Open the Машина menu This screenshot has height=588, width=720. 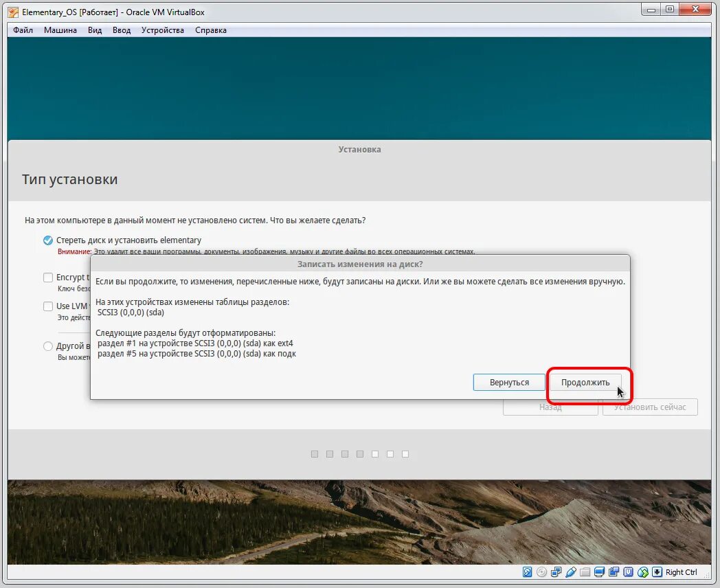click(x=60, y=30)
